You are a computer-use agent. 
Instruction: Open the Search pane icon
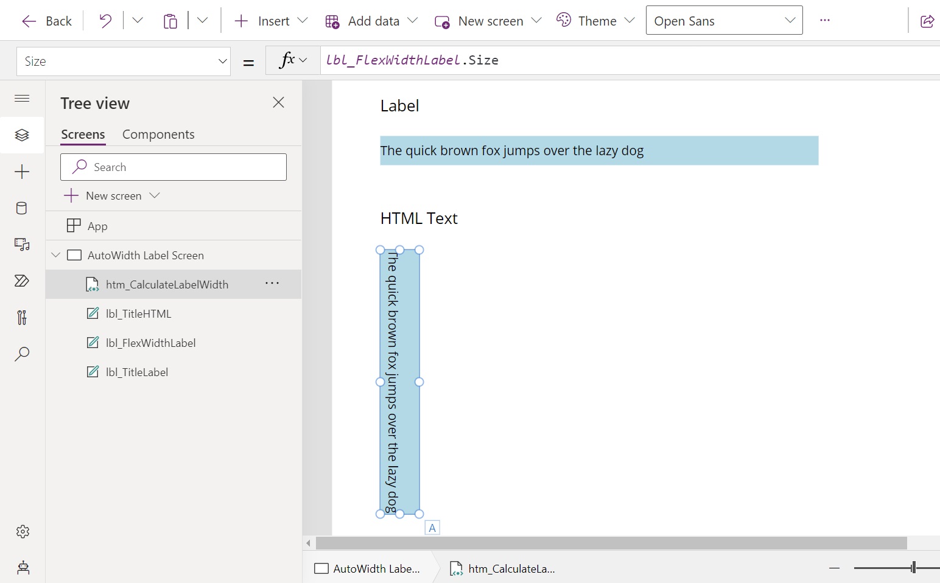(x=22, y=354)
